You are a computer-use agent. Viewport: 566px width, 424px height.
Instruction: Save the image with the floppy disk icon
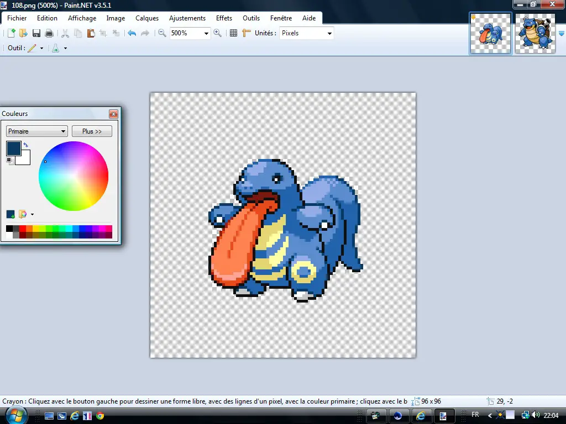pos(36,33)
